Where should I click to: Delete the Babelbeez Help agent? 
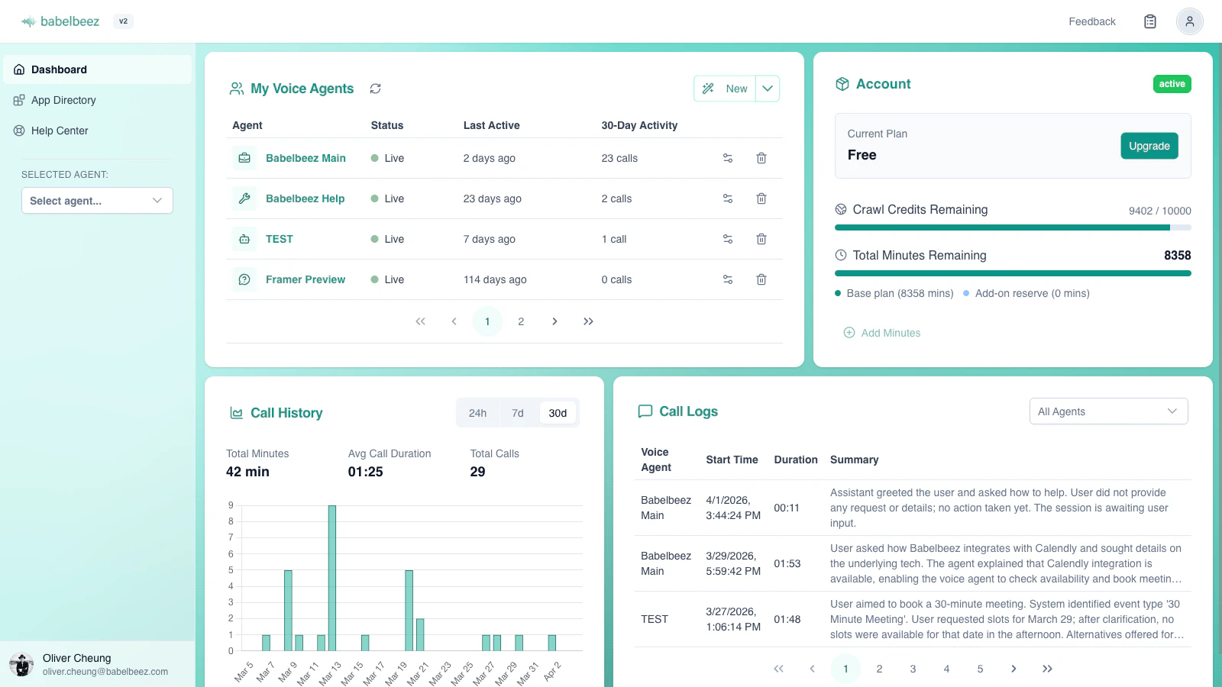(x=761, y=198)
